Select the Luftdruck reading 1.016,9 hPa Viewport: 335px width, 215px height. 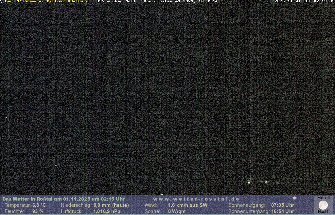coord(107,211)
